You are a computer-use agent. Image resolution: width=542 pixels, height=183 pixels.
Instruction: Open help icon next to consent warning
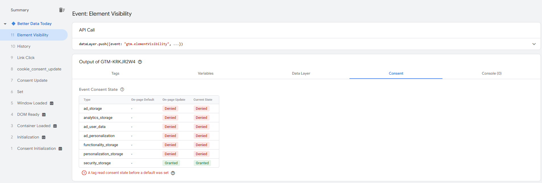point(173,173)
